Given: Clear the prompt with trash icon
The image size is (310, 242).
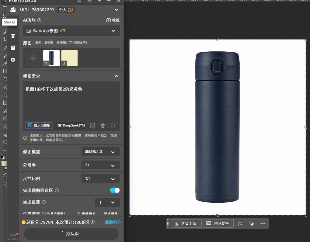Looking at the screenshot, I should click(x=103, y=126).
